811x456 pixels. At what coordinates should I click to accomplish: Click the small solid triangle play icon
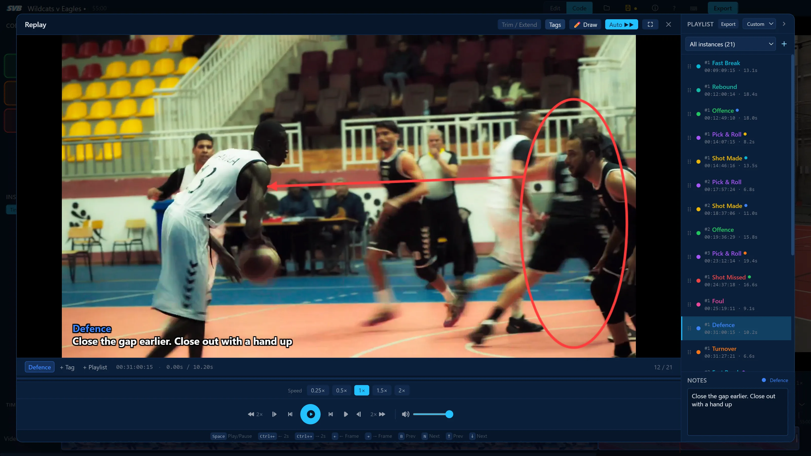[x=346, y=414]
